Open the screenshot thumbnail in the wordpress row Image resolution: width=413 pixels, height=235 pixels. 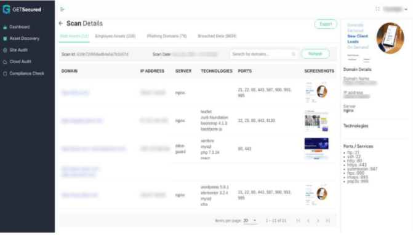316,195
